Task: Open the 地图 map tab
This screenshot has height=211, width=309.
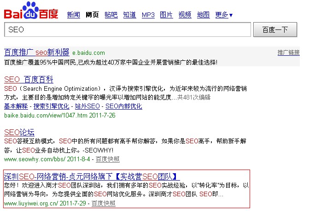Action: (x=203, y=15)
